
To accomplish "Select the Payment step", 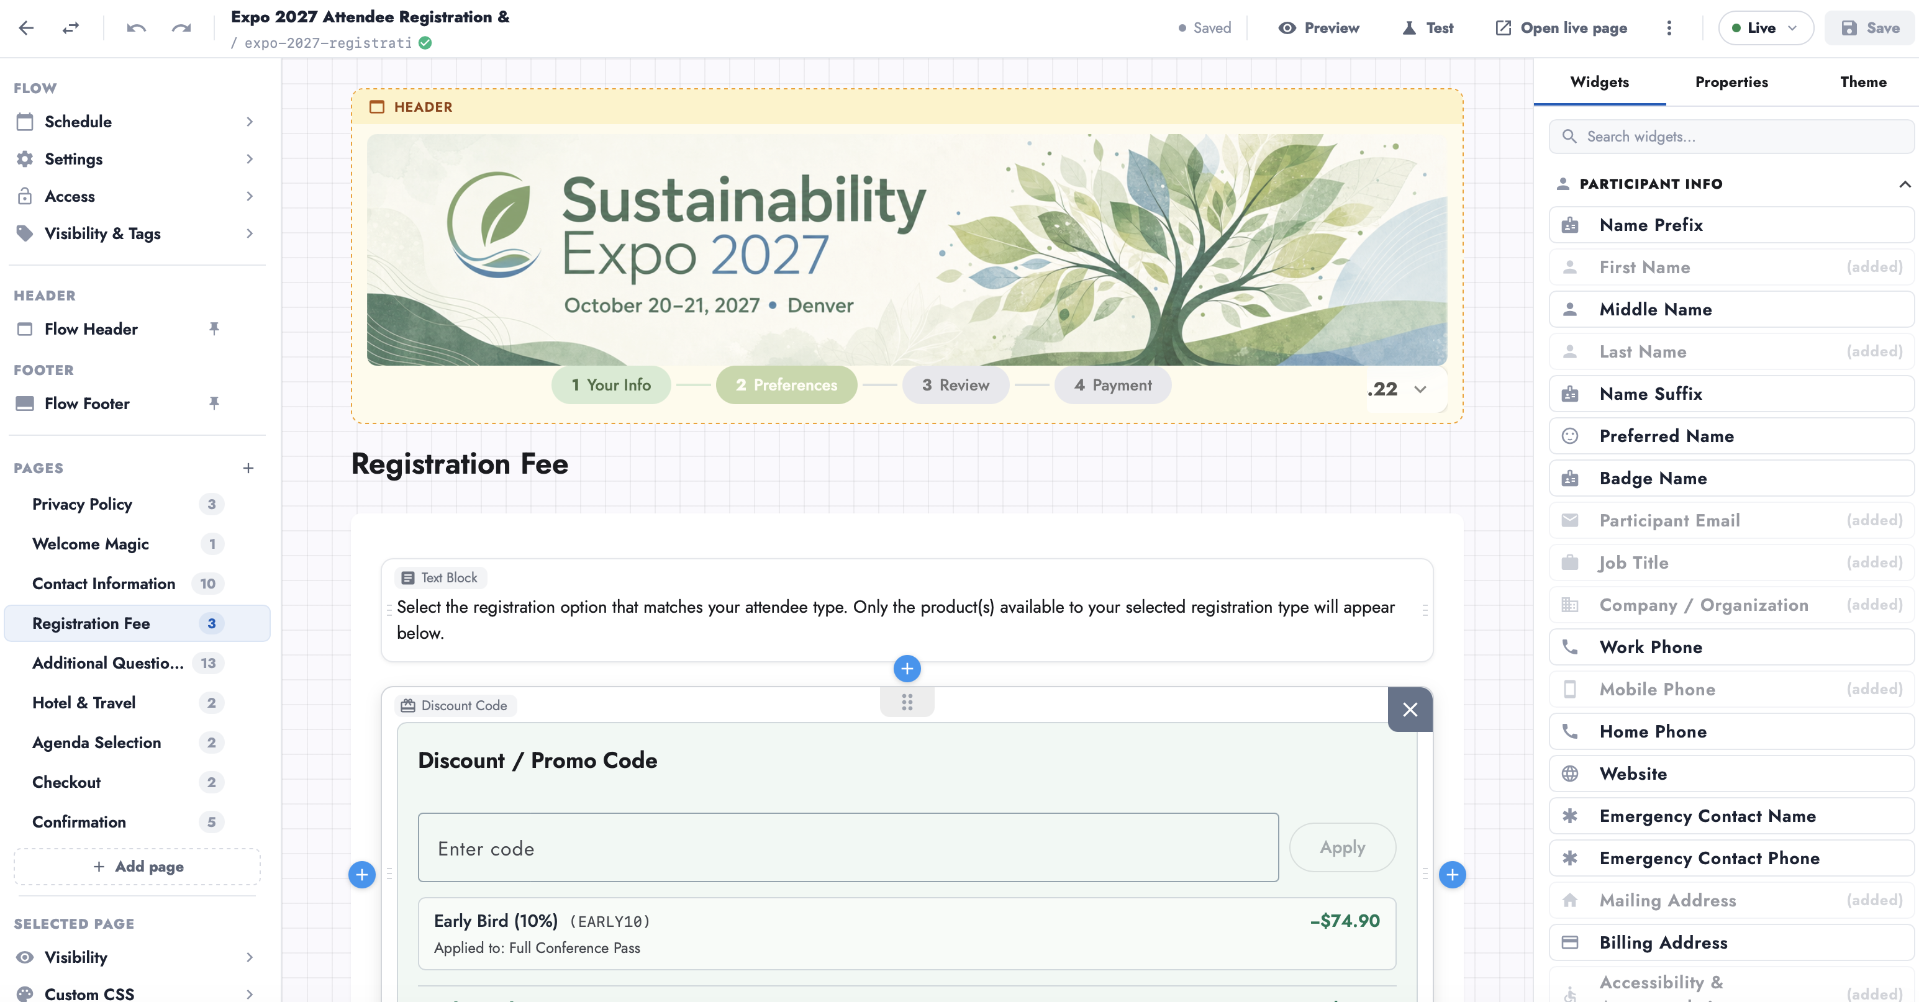I will tap(1113, 385).
